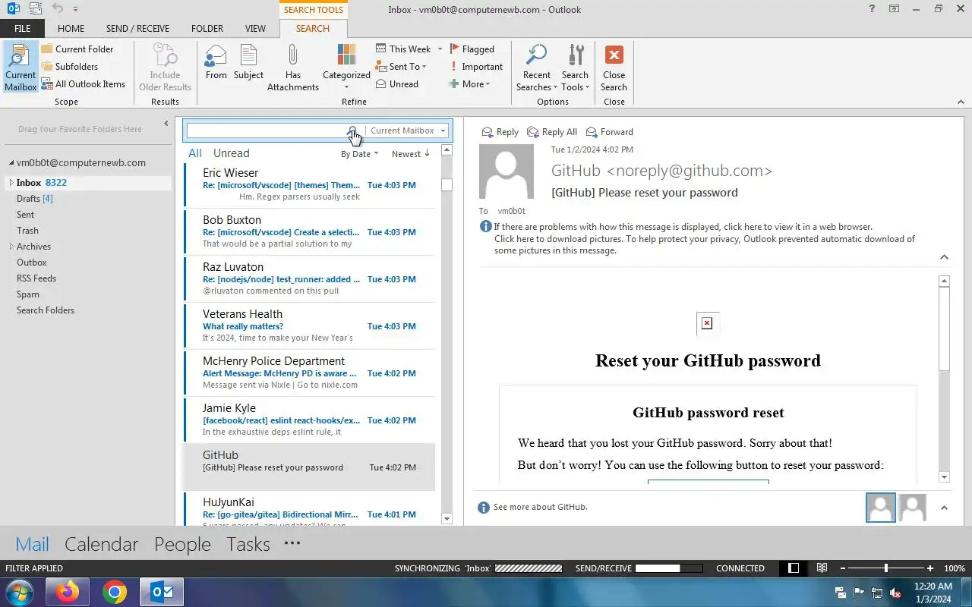Open the Current Mailbox scope dropdown
Viewport: 972px width, 607px height.
click(x=408, y=131)
